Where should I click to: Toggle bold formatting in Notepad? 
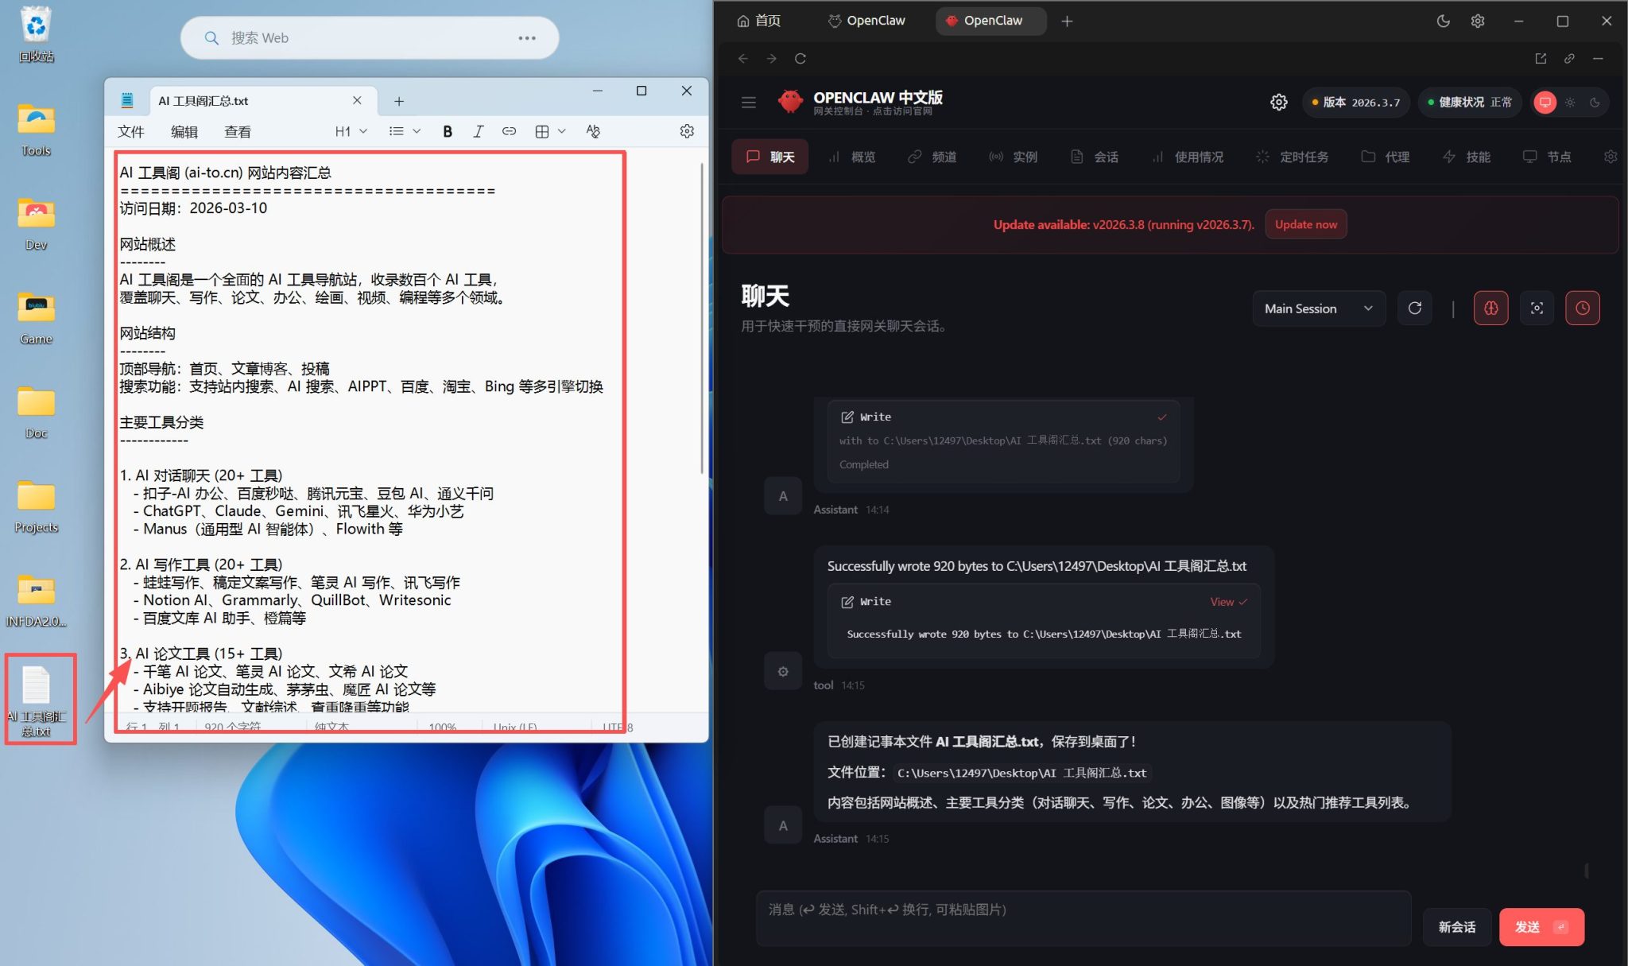point(447,131)
